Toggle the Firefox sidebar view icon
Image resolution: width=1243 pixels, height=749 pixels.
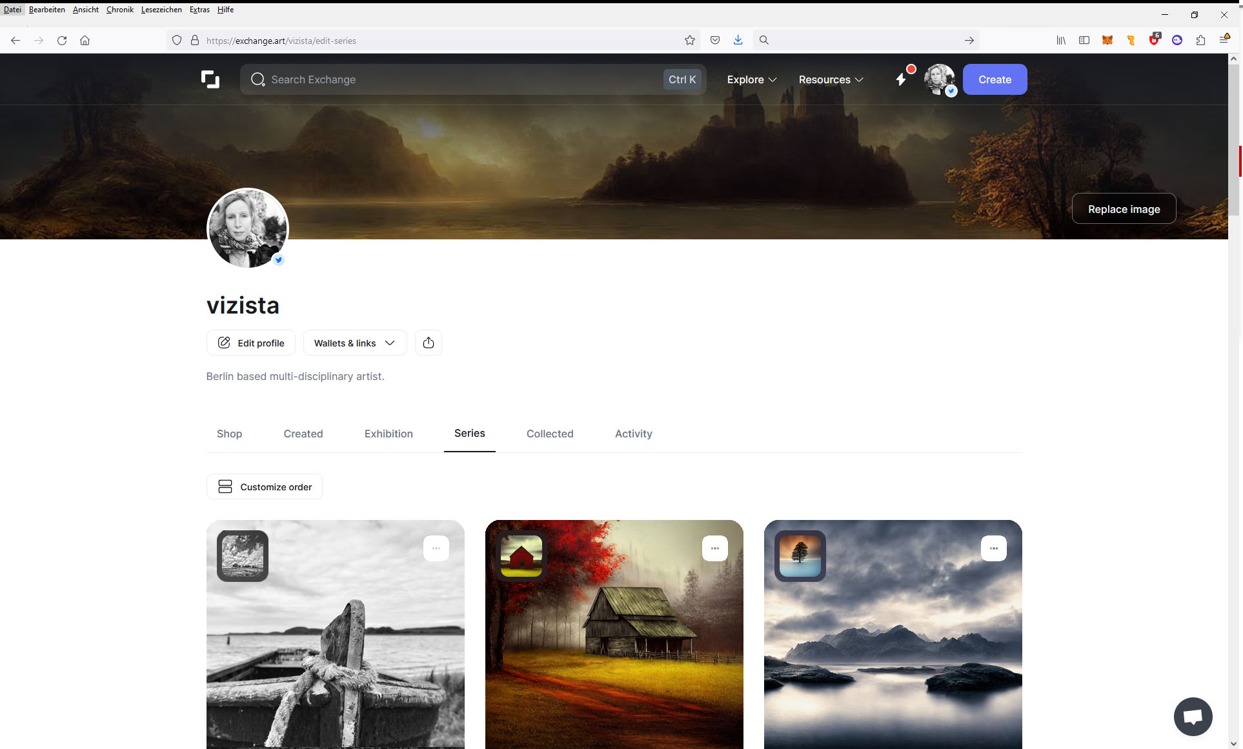1084,40
